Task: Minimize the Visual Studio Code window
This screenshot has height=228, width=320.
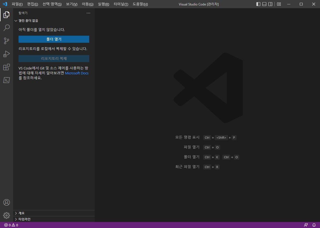Action: [289, 4]
